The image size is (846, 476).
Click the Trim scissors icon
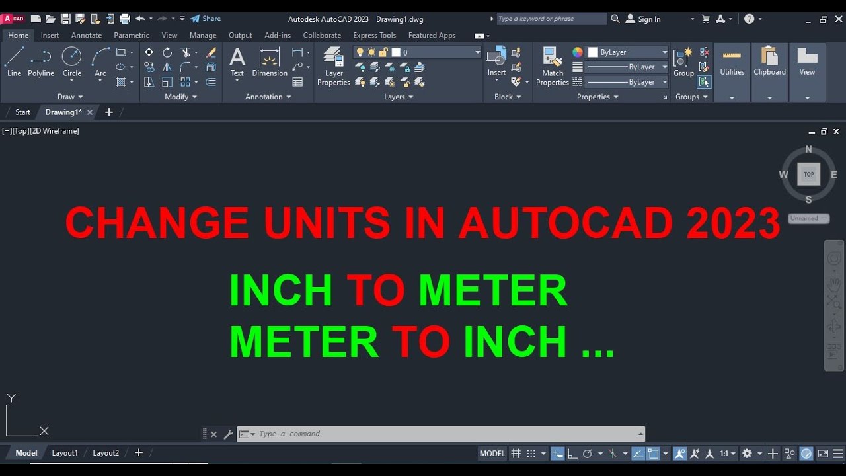click(186, 52)
